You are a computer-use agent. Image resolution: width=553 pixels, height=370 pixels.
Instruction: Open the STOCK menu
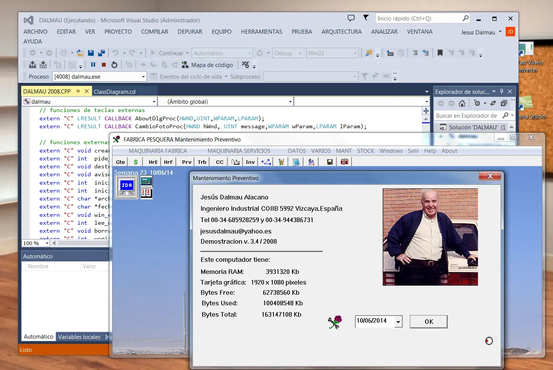pyautogui.click(x=366, y=151)
